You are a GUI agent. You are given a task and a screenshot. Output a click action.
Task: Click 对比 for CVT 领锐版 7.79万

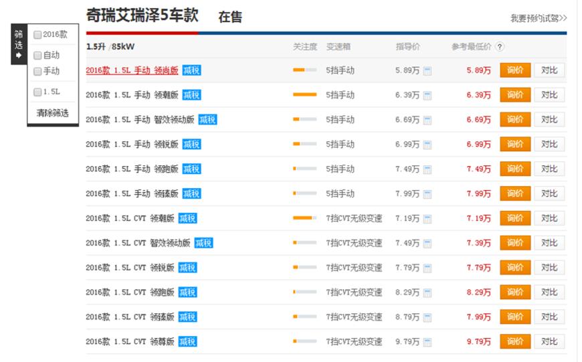tap(549, 268)
